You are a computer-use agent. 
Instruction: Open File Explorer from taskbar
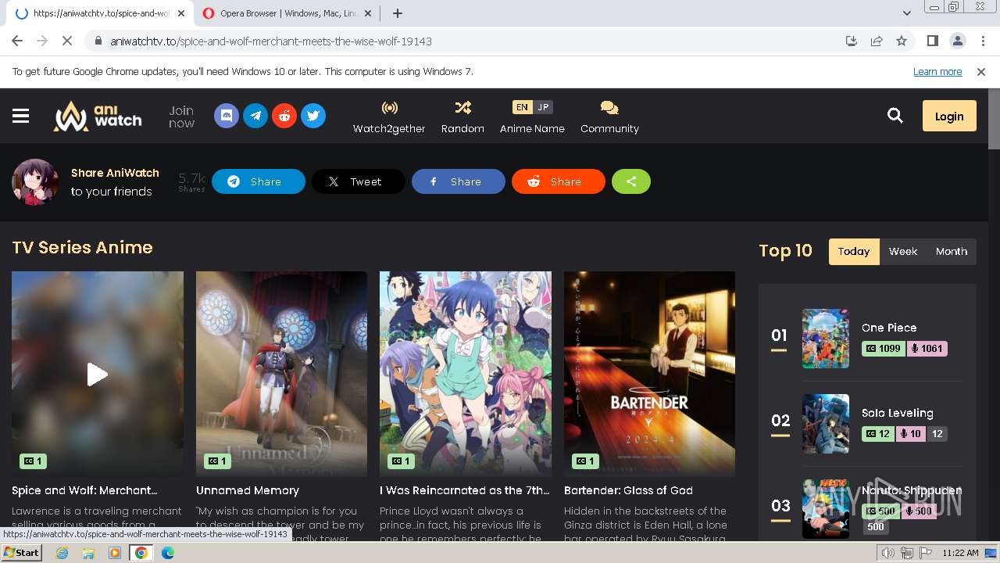coord(88,553)
